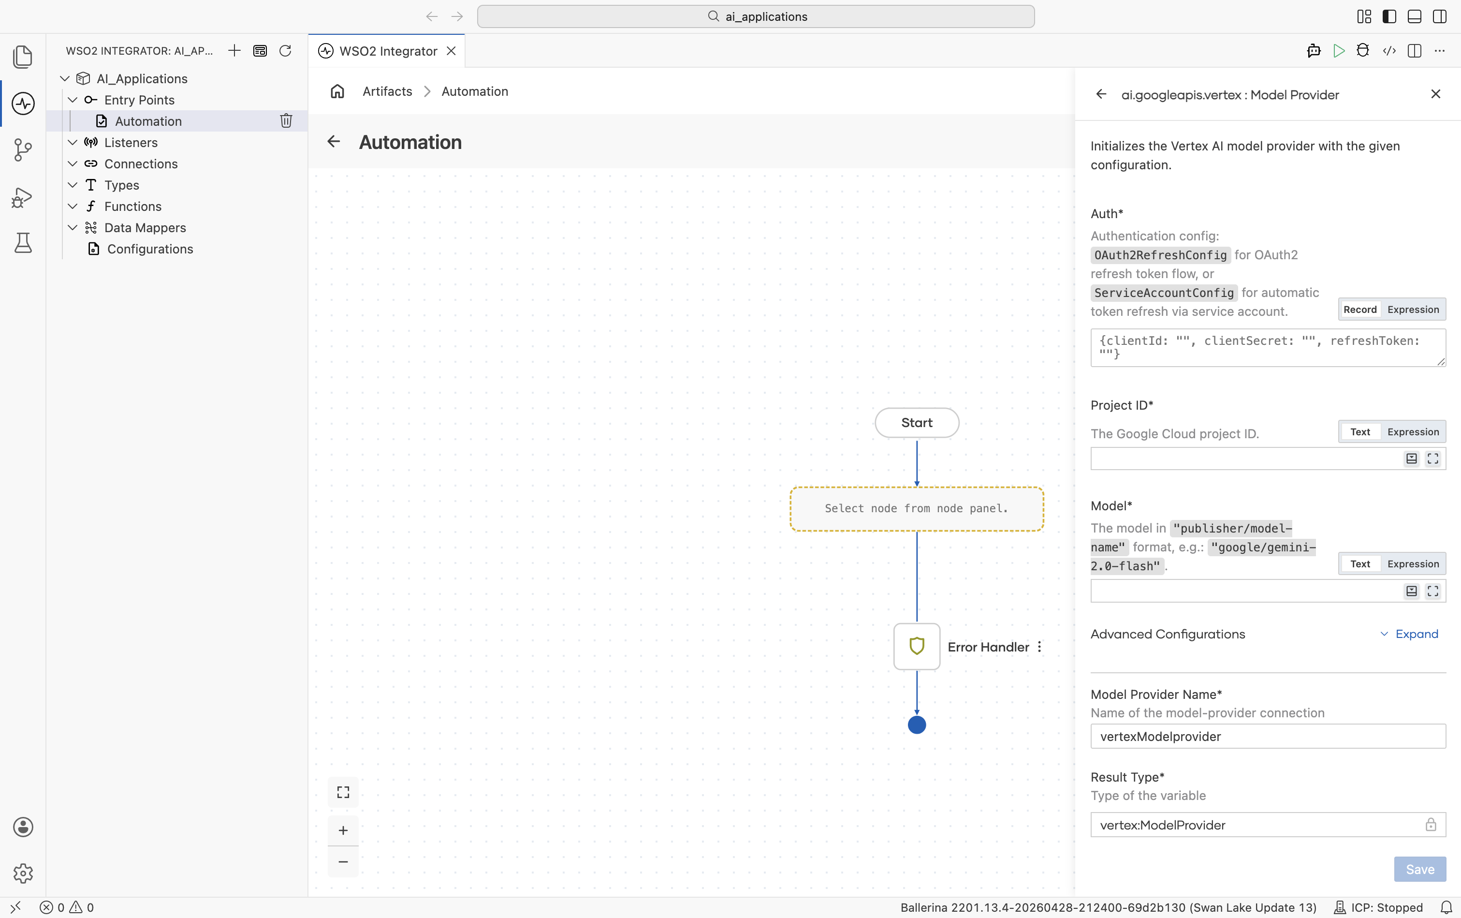Switch Auth field to Expression mode
The image size is (1461, 918).
coord(1413,309)
